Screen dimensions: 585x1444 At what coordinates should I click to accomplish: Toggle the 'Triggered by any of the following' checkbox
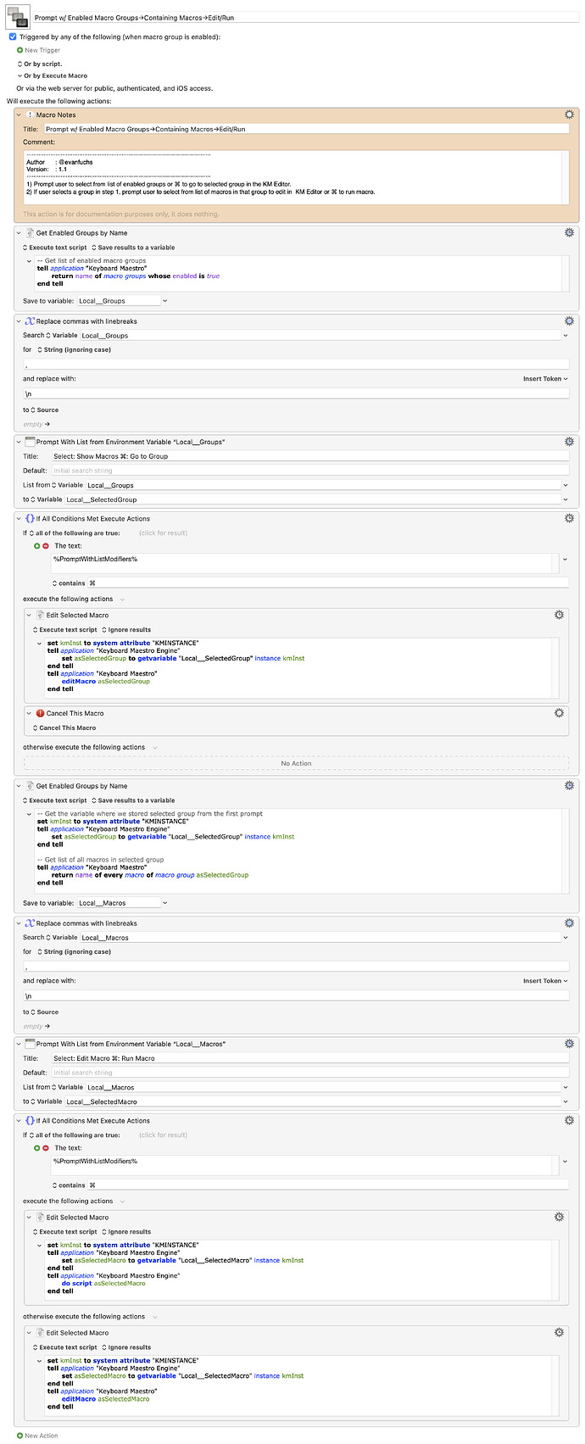pos(12,37)
